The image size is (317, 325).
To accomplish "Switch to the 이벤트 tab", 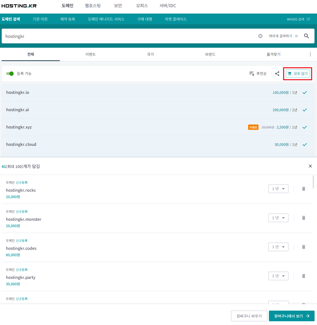I will [91, 54].
